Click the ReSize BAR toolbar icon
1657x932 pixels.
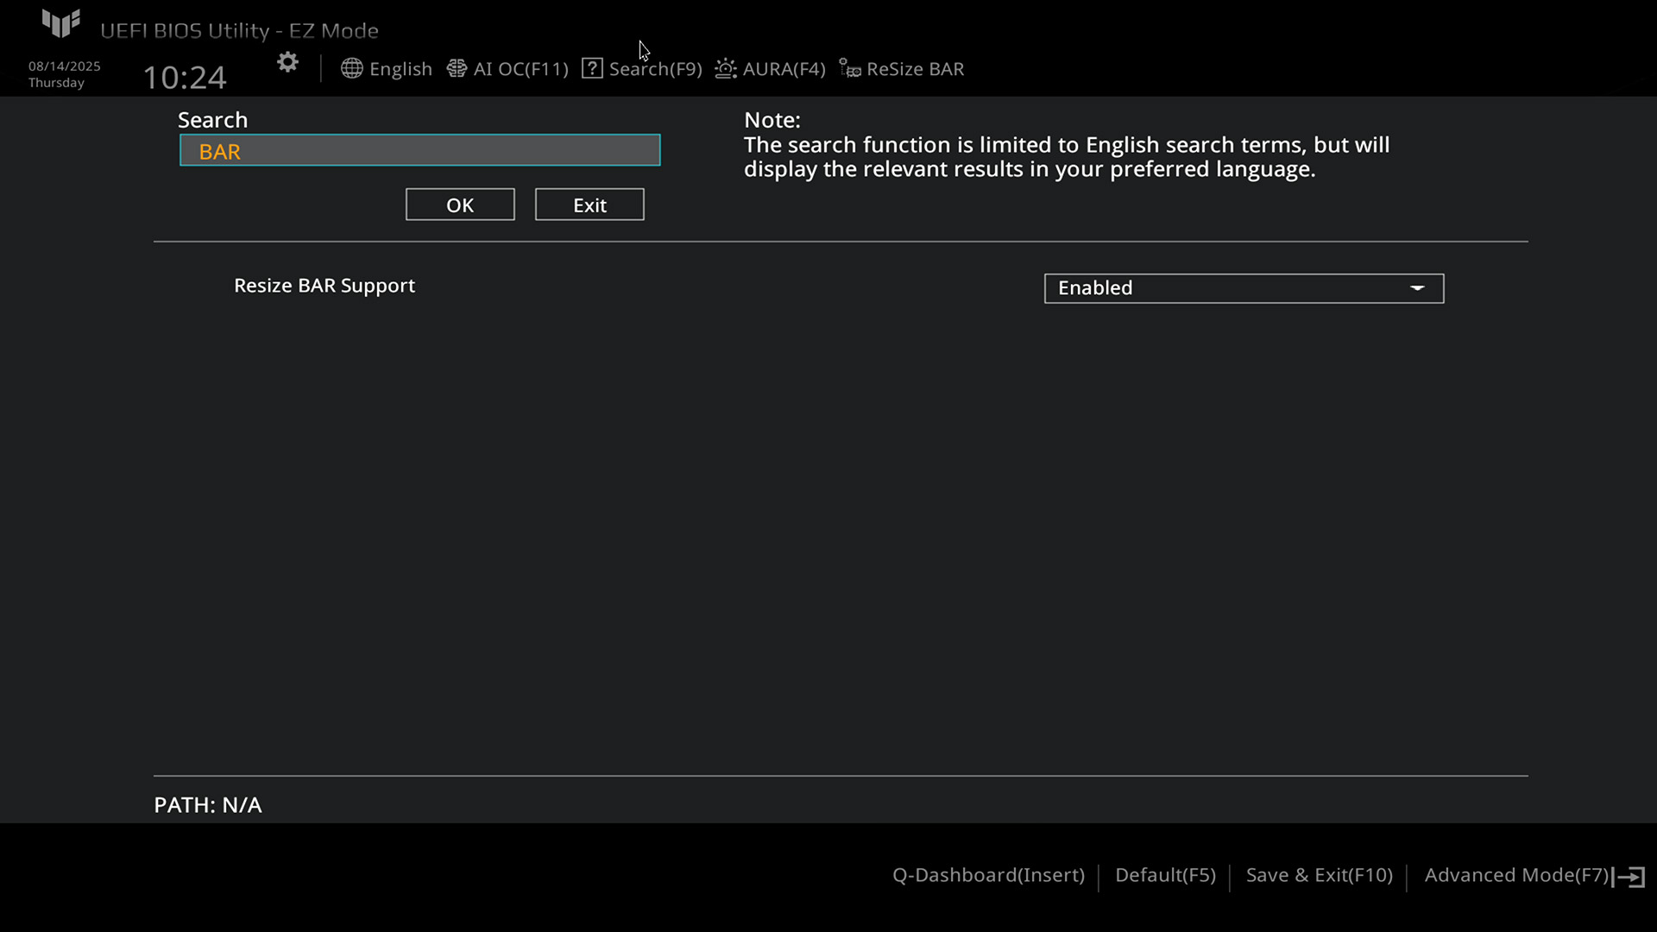(850, 69)
